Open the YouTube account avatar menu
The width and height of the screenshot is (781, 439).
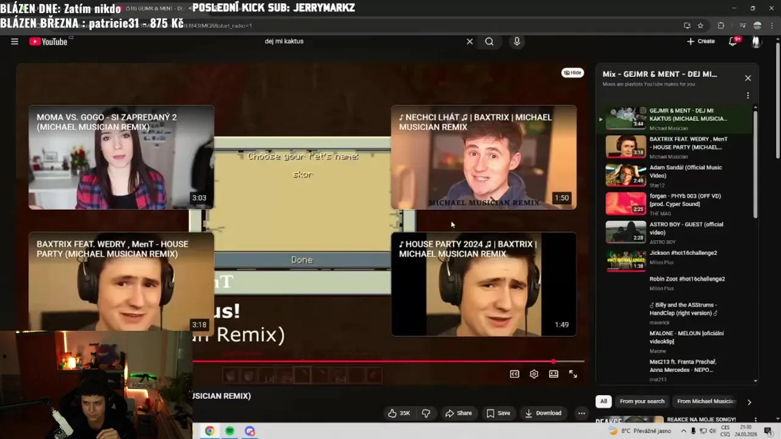coord(756,41)
